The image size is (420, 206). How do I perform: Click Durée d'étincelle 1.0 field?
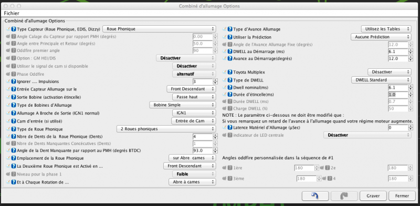click(x=398, y=95)
